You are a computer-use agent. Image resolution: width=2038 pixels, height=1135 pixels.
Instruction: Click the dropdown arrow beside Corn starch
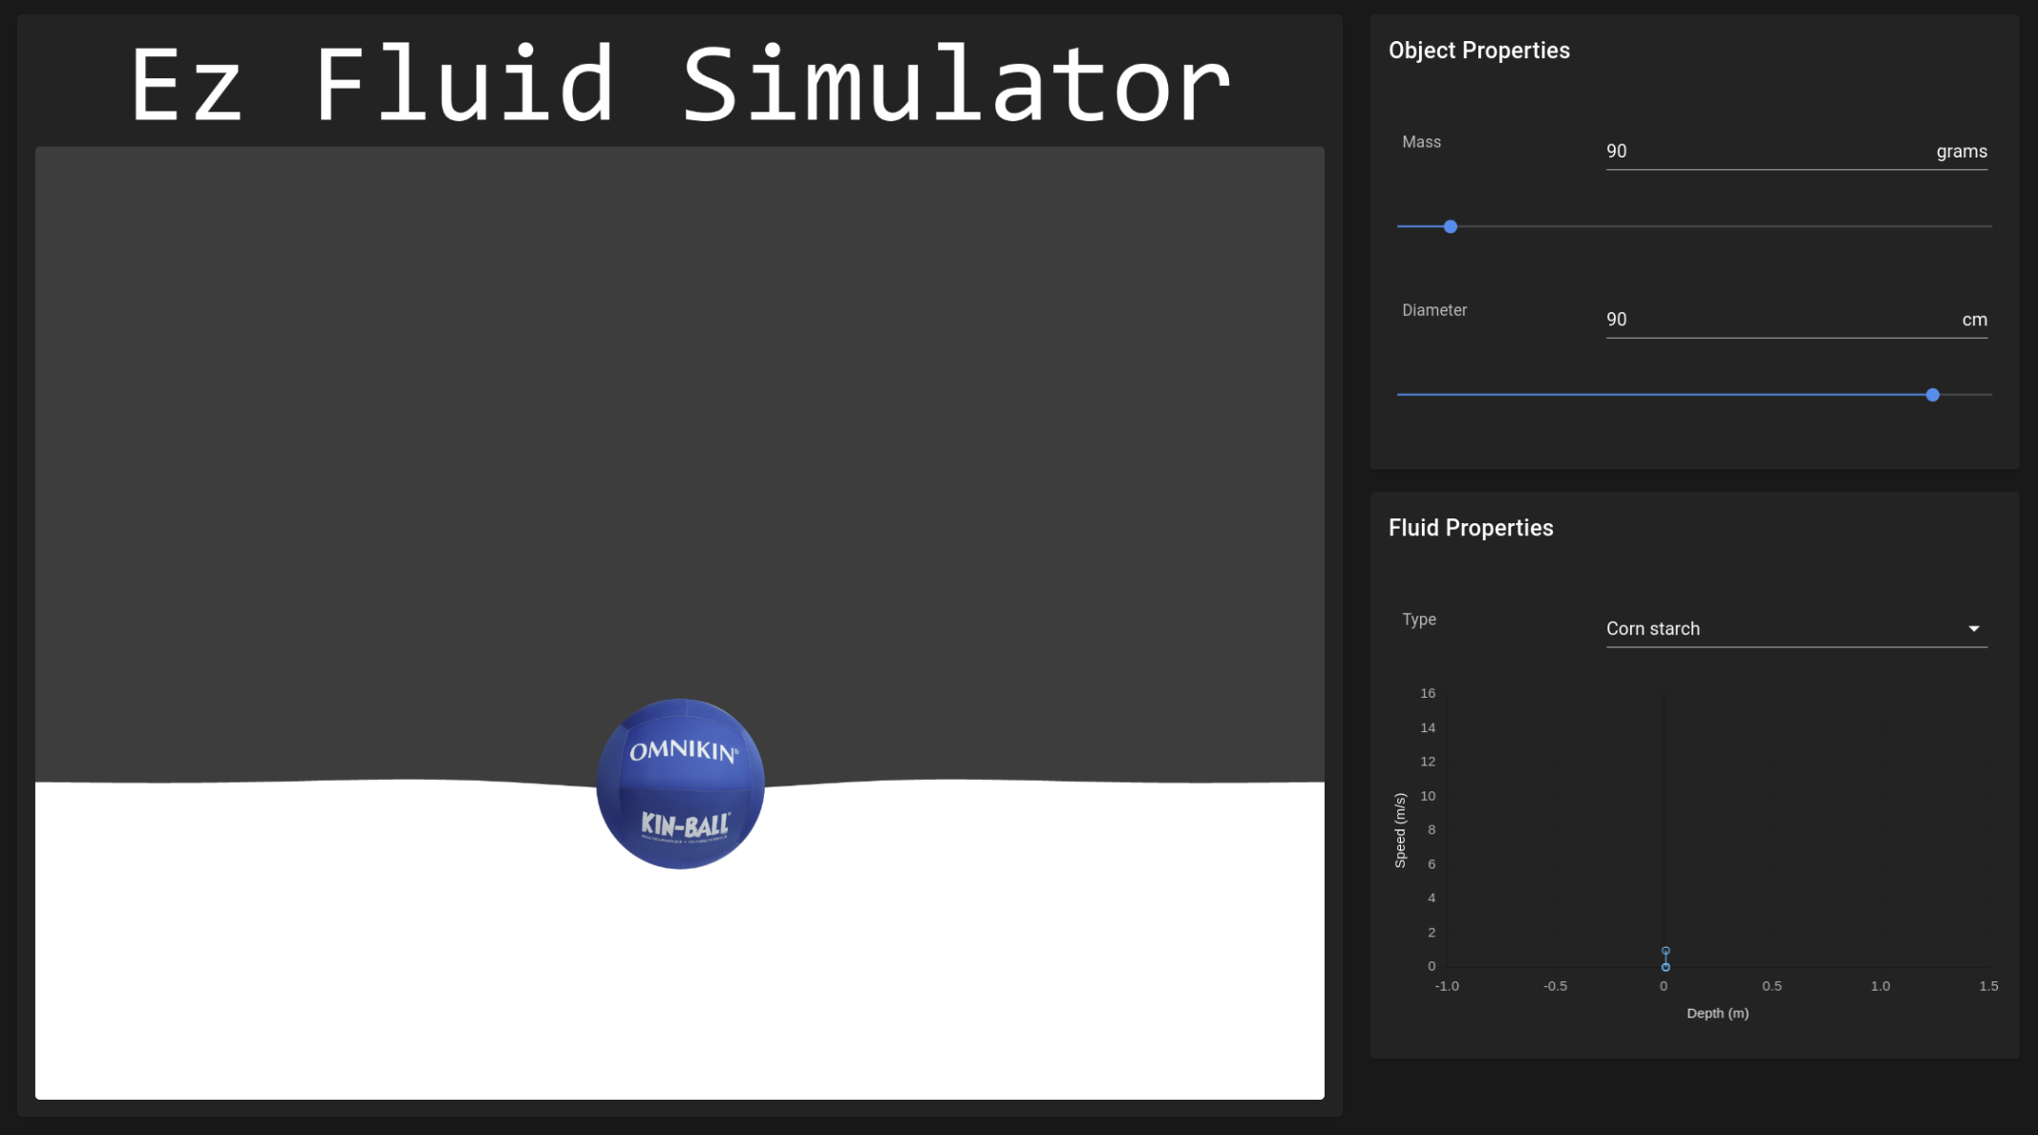click(1973, 629)
